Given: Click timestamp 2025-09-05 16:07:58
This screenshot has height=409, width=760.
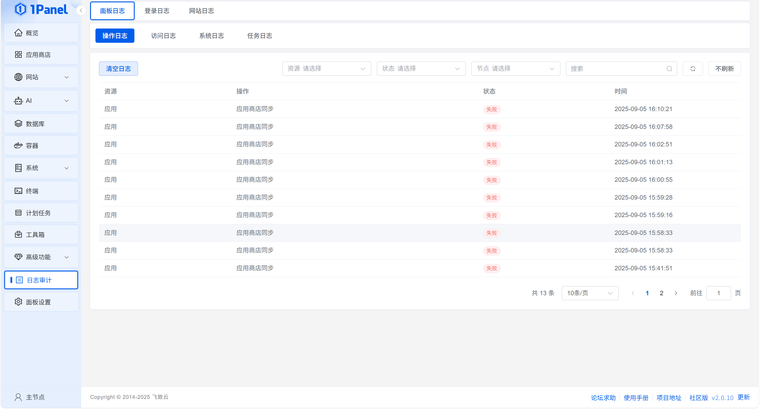Looking at the screenshot, I should (643, 127).
